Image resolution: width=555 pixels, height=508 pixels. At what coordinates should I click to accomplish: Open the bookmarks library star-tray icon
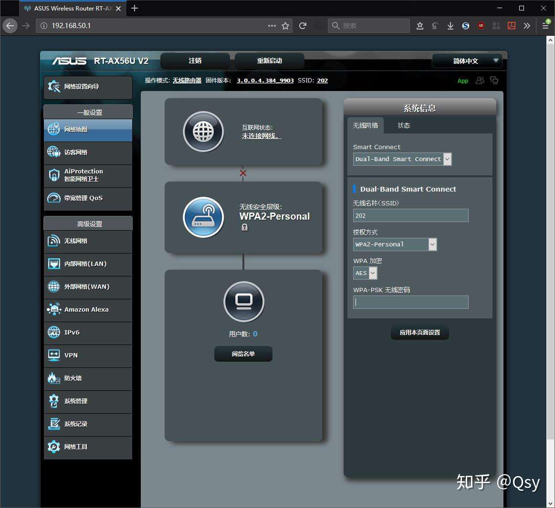(420, 26)
